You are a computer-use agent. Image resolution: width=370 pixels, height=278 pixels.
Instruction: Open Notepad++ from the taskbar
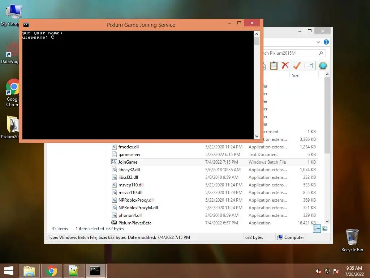coord(74,271)
